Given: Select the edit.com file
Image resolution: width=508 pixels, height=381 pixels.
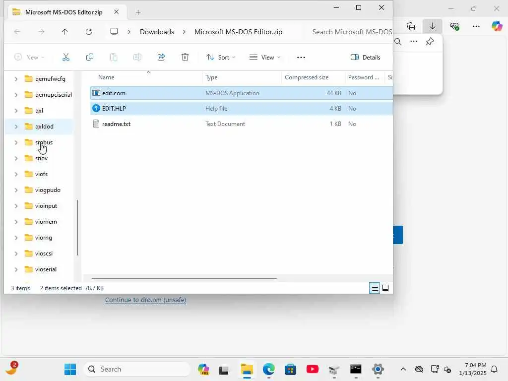Looking at the screenshot, I should (242, 93).
